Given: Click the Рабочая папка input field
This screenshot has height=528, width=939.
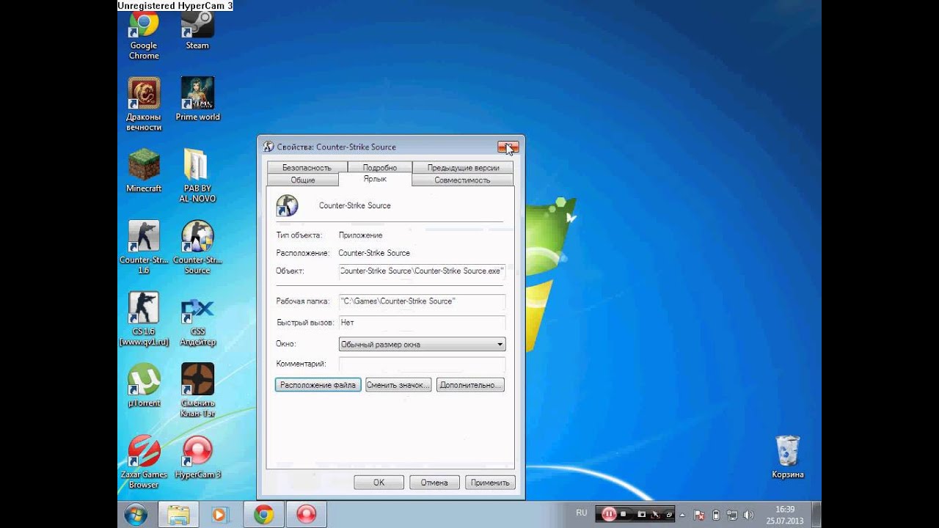Looking at the screenshot, I should 422,301.
